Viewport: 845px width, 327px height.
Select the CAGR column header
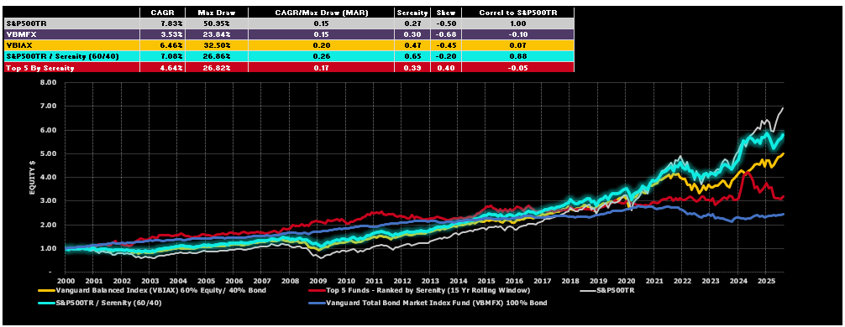tap(161, 12)
